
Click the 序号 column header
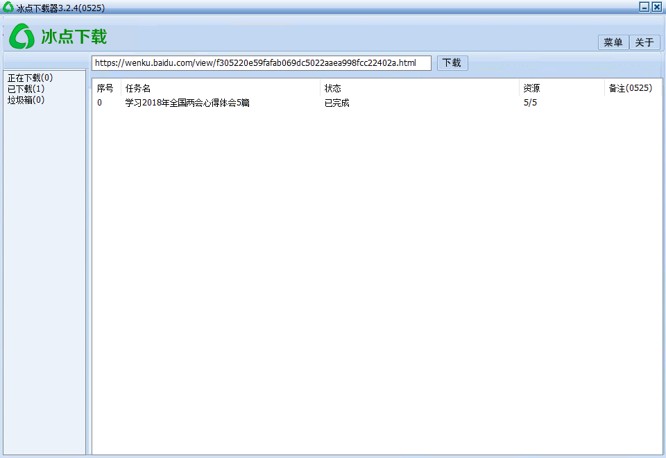click(x=105, y=88)
